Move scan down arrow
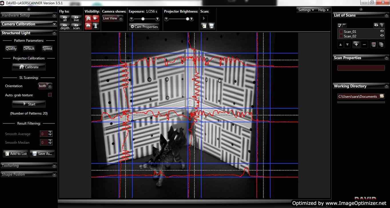390x208 pixels. (347, 45)
